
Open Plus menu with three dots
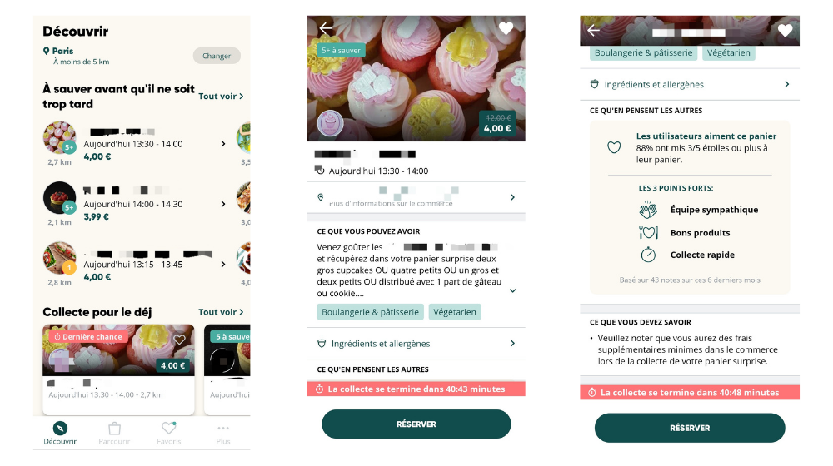(223, 433)
